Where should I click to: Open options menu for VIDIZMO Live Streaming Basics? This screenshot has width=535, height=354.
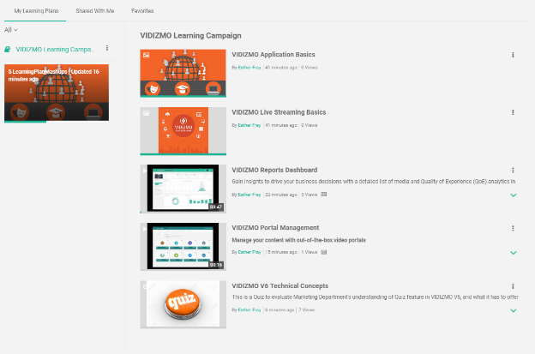coord(513,112)
